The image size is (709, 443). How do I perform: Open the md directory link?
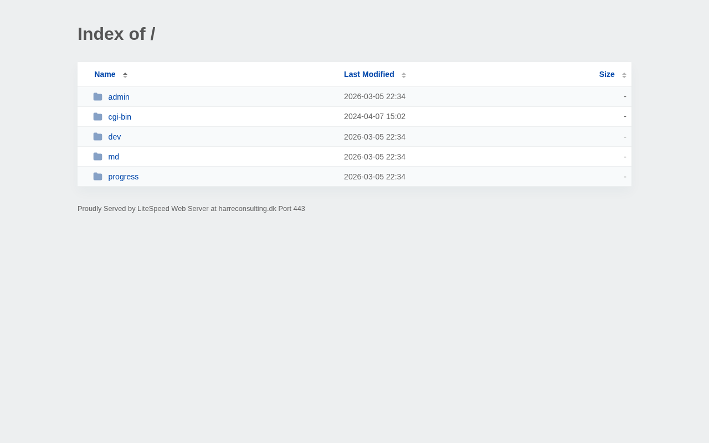pos(114,157)
